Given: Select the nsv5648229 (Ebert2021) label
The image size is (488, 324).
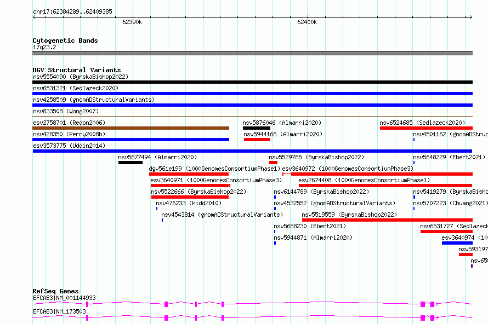Looking at the screenshot, I should point(449,157).
